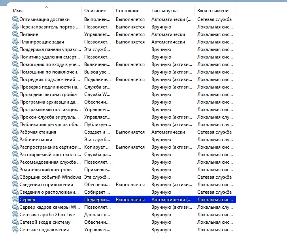Select the Проводная автонастройка service name
Image resolution: width=287 pixels, height=234 pixels.
coord(48,94)
